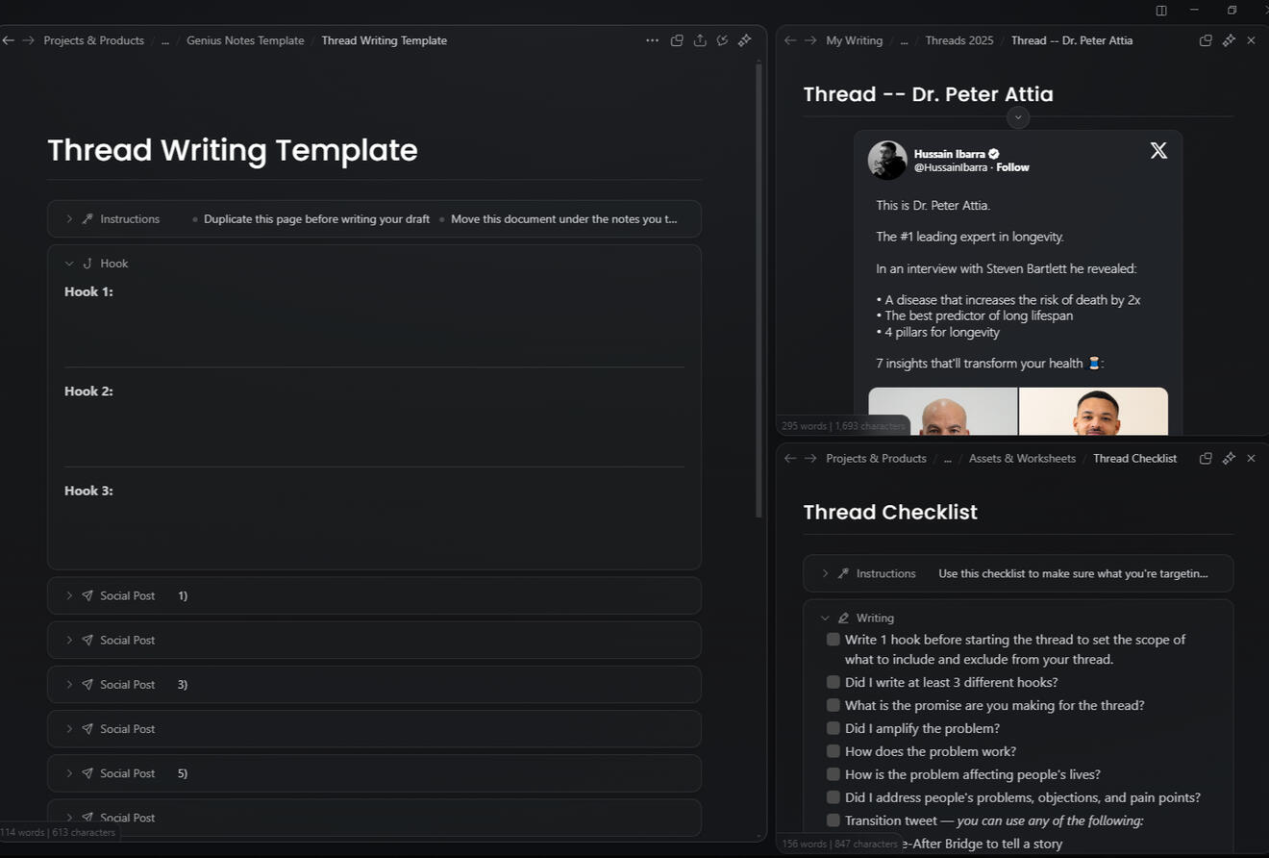This screenshot has height=858, width=1269.
Task: Go forward in the Dr. Peter Attia pane
Action: (810, 40)
